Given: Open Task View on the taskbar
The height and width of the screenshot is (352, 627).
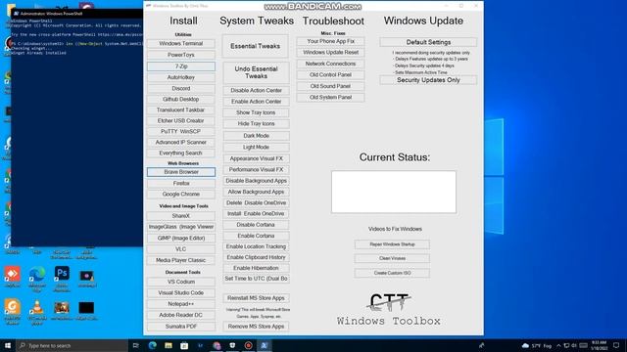Looking at the screenshot, I should (x=135, y=345).
